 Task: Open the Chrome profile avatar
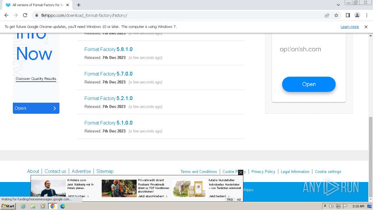point(357,15)
